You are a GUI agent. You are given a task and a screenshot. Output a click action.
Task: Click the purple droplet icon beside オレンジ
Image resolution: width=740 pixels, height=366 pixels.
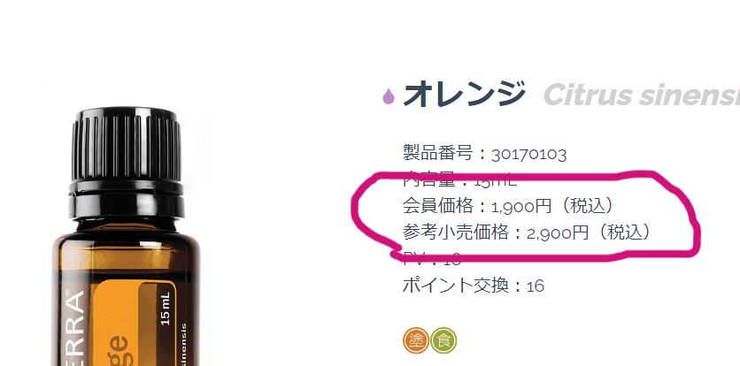tap(389, 96)
